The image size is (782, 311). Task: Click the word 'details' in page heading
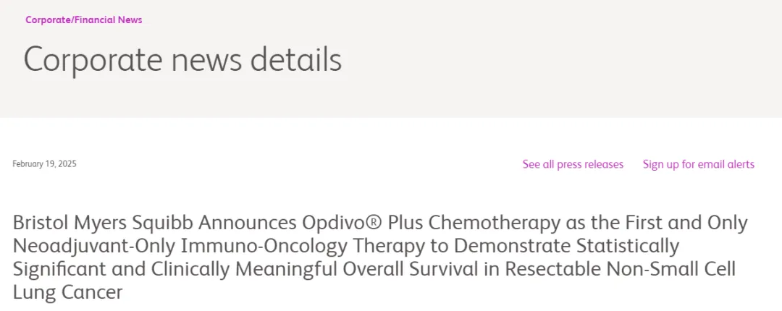click(300, 59)
